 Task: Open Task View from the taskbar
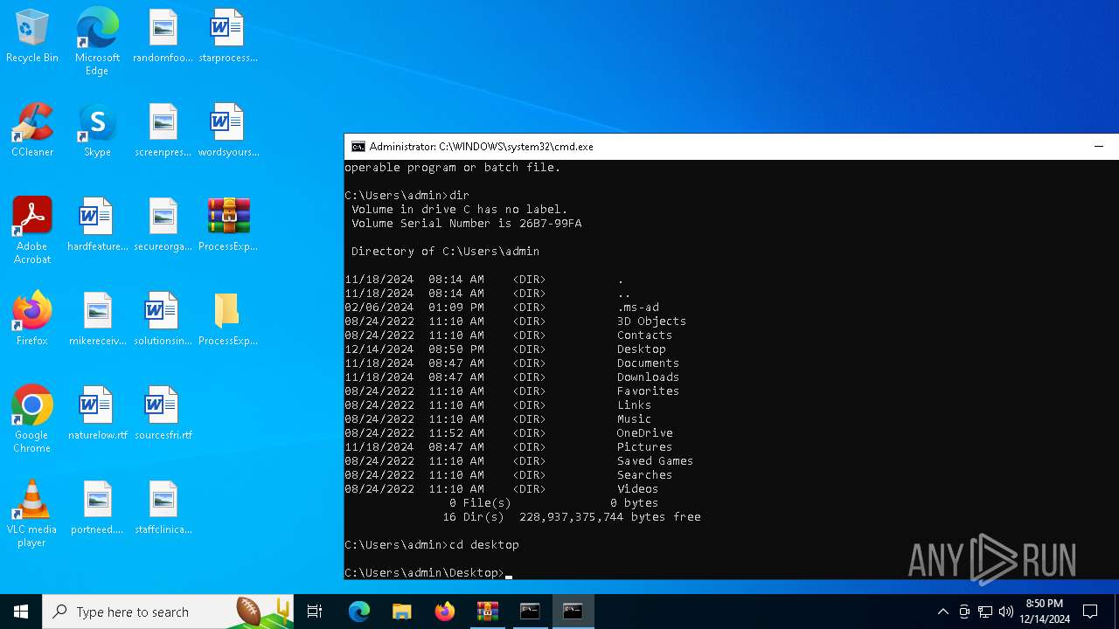click(315, 612)
